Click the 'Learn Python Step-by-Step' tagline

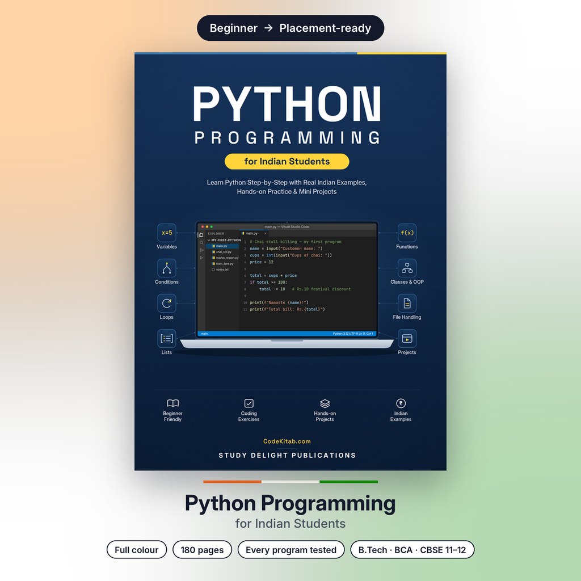(x=287, y=187)
